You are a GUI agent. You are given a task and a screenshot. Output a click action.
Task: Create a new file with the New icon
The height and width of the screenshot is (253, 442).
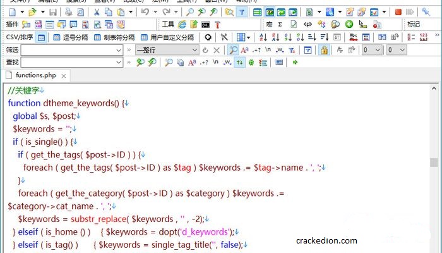point(13,12)
